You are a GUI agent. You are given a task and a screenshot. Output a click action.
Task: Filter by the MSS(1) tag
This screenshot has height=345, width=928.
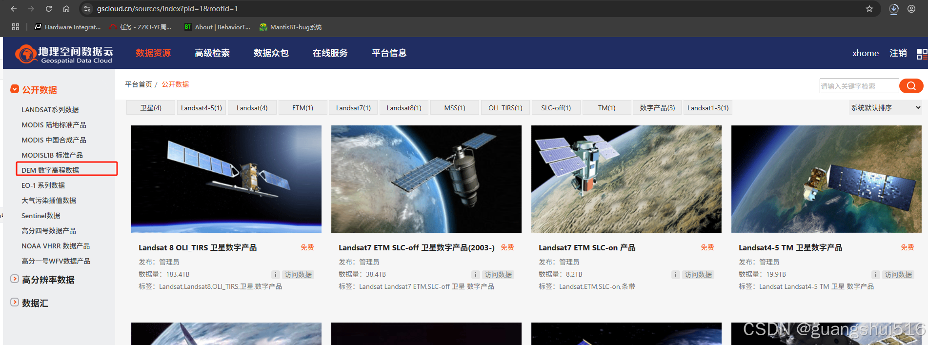tap(455, 108)
